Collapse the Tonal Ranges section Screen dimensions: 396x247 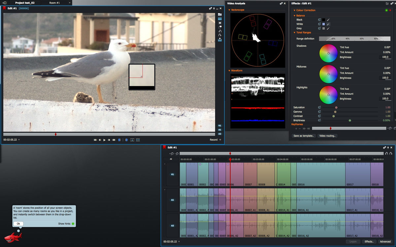pos(294,33)
